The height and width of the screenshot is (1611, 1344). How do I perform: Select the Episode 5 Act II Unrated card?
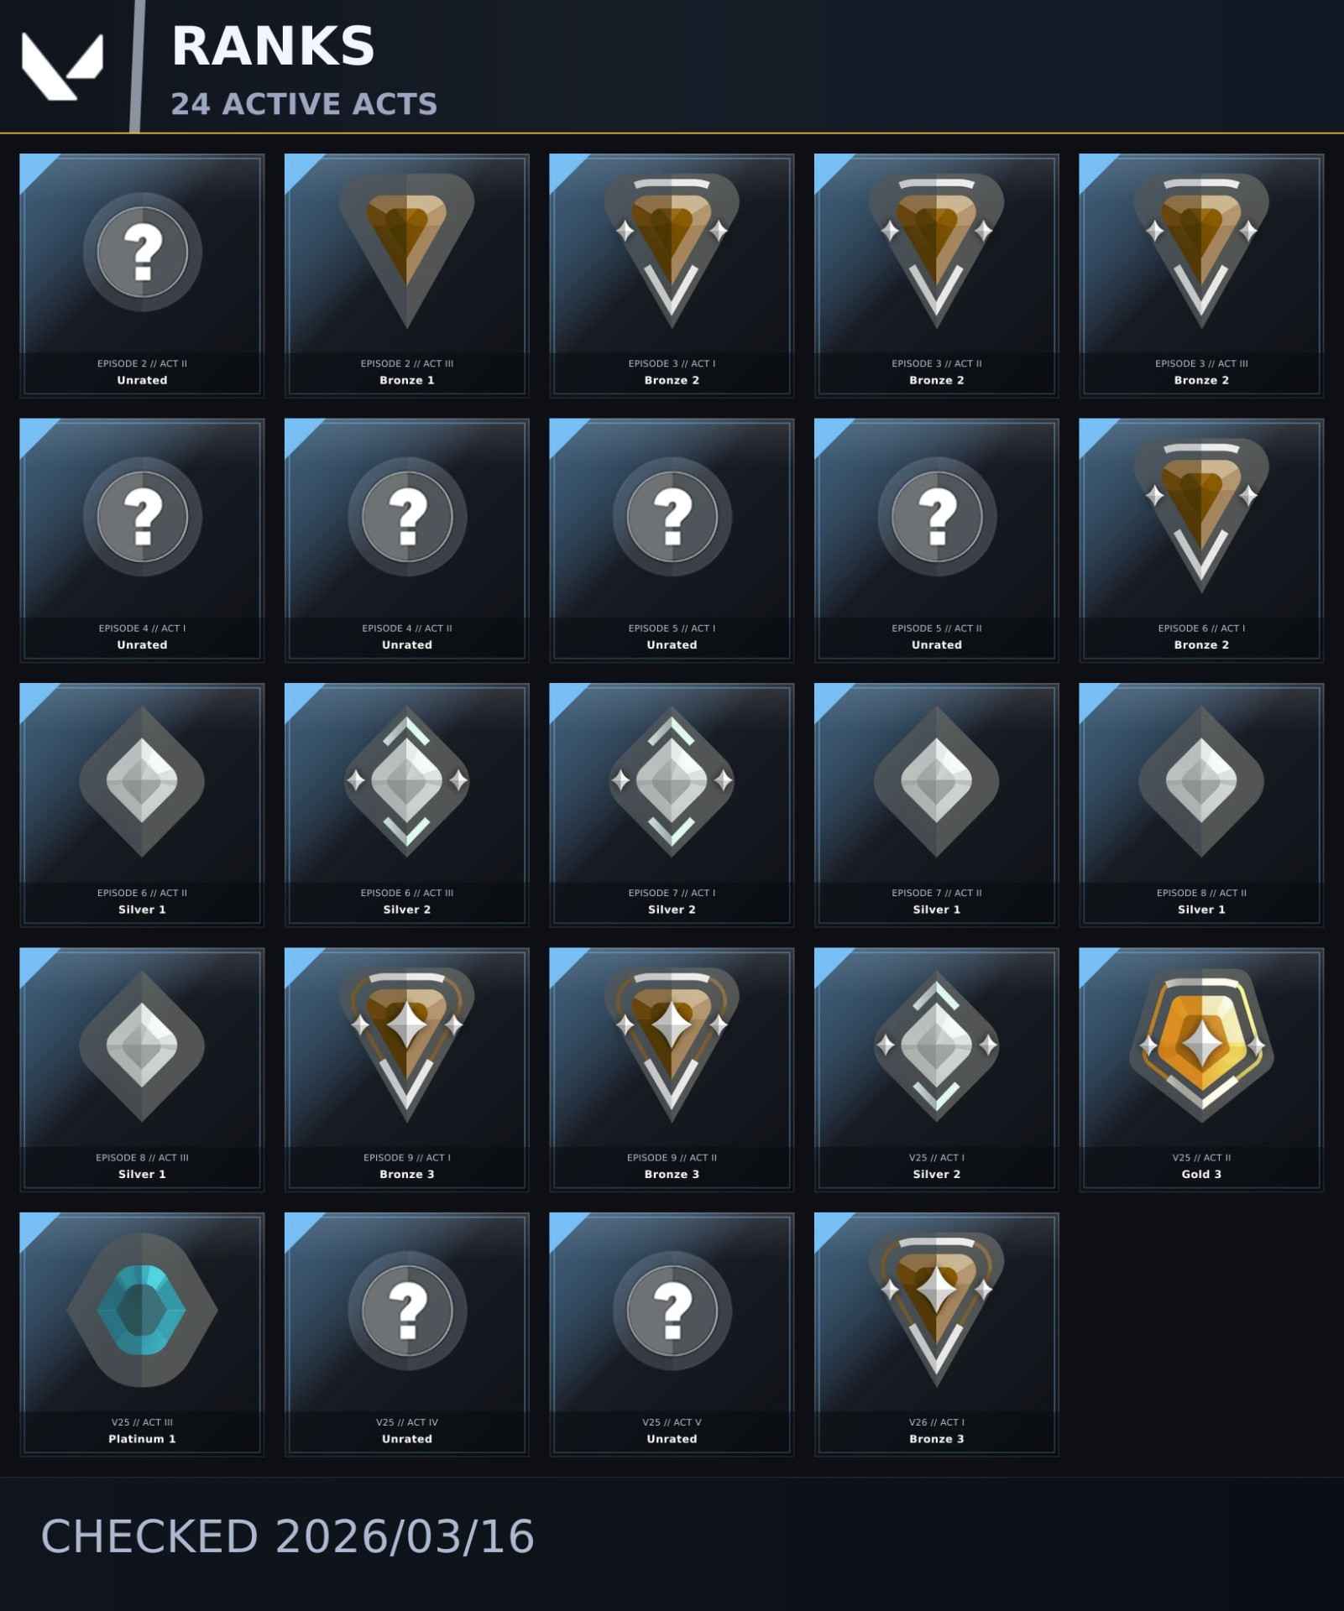(936, 540)
